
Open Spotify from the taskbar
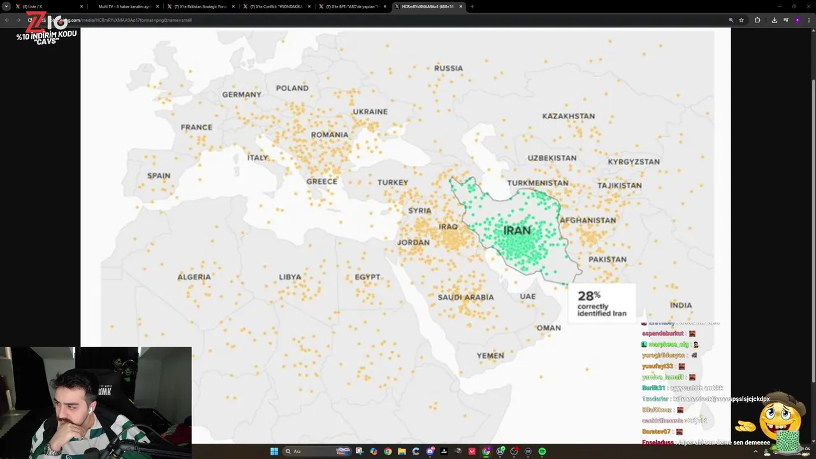tap(542, 451)
